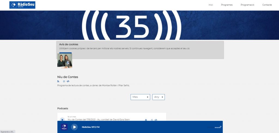The image size is (279, 133).
Task: Open the enacast logo link in player
Action: (x=218, y=127)
